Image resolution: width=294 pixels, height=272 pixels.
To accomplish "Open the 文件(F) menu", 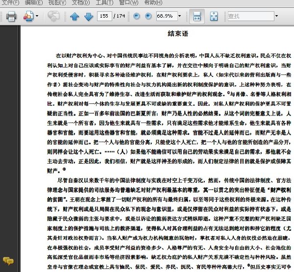I will tap(10, 2).
